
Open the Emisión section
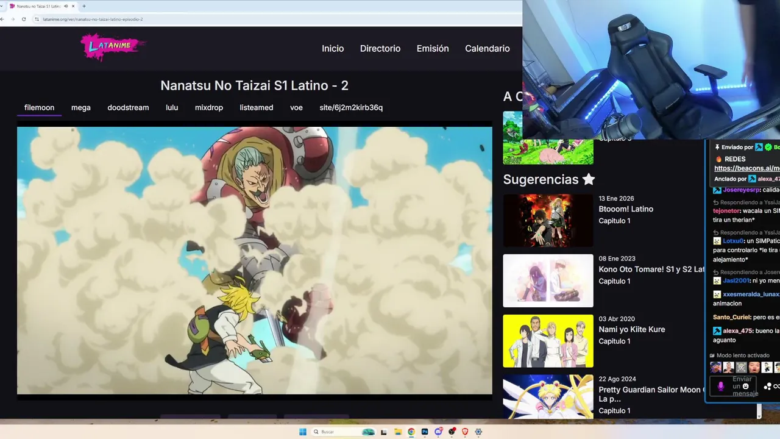point(433,49)
